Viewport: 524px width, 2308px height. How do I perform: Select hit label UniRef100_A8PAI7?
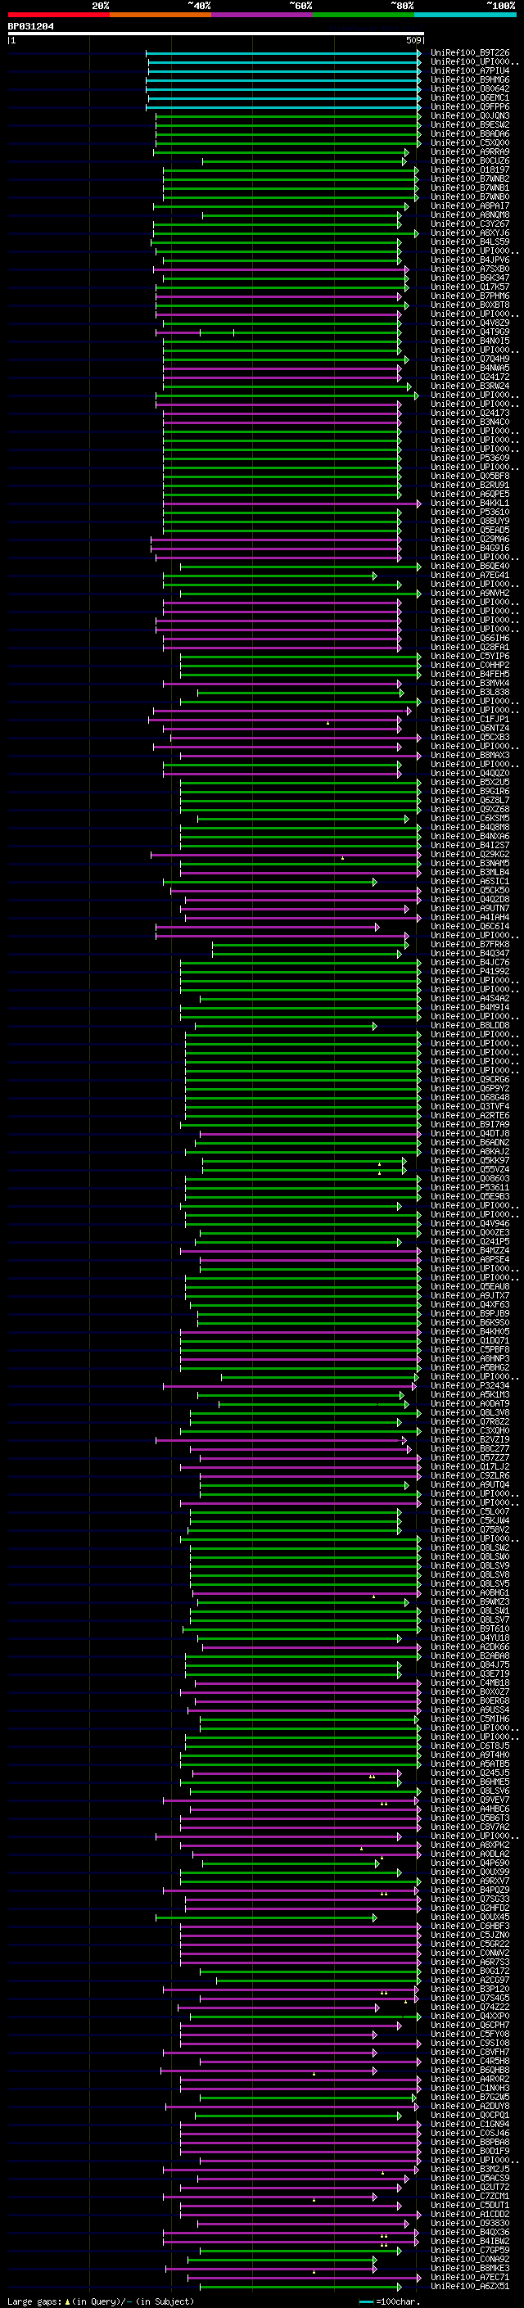(470, 206)
